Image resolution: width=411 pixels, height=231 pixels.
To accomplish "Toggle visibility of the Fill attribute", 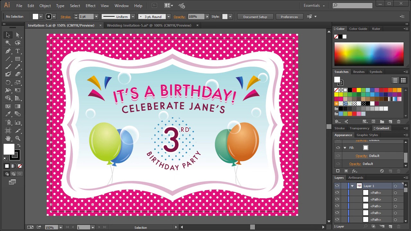I will click(338, 148).
